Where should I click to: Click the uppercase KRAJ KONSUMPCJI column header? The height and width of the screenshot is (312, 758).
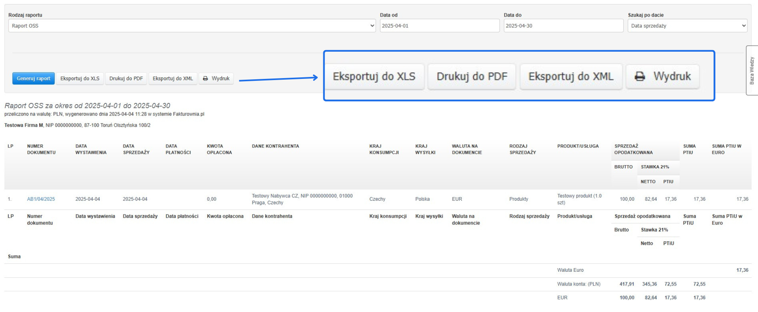point(384,149)
